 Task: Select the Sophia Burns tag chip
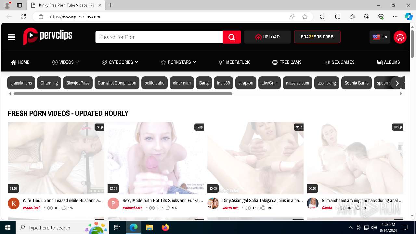pyautogui.click(x=357, y=83)
